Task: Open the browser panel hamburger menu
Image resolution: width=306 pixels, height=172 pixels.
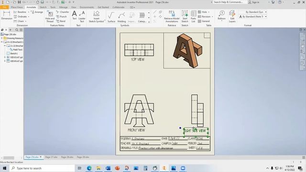Action: point(21,30)
